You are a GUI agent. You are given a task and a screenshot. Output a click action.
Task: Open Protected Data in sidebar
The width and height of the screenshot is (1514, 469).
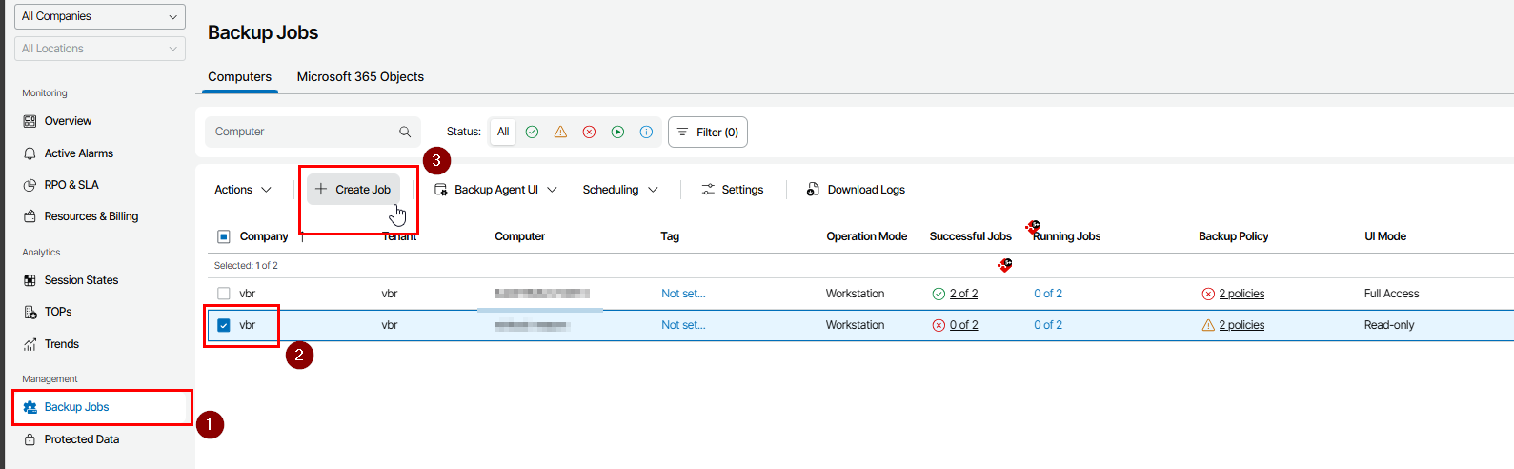point(81,439)
